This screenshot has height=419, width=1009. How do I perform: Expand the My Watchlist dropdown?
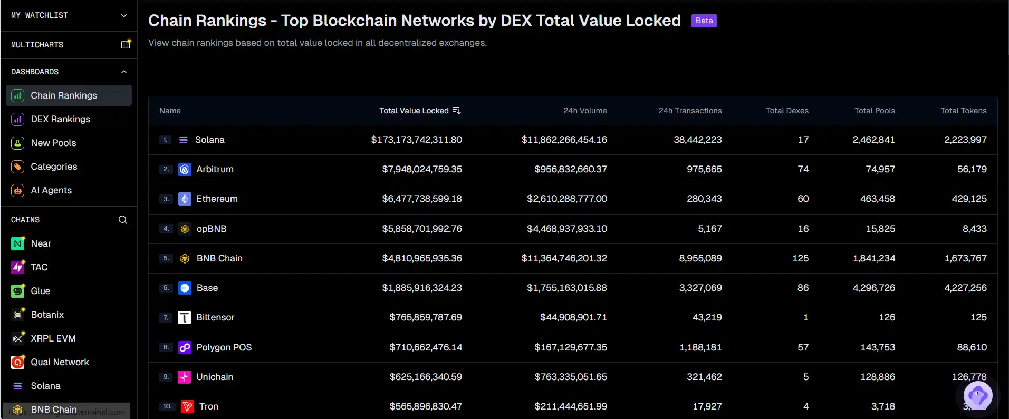pyautogui.click(x=124, y=15)
